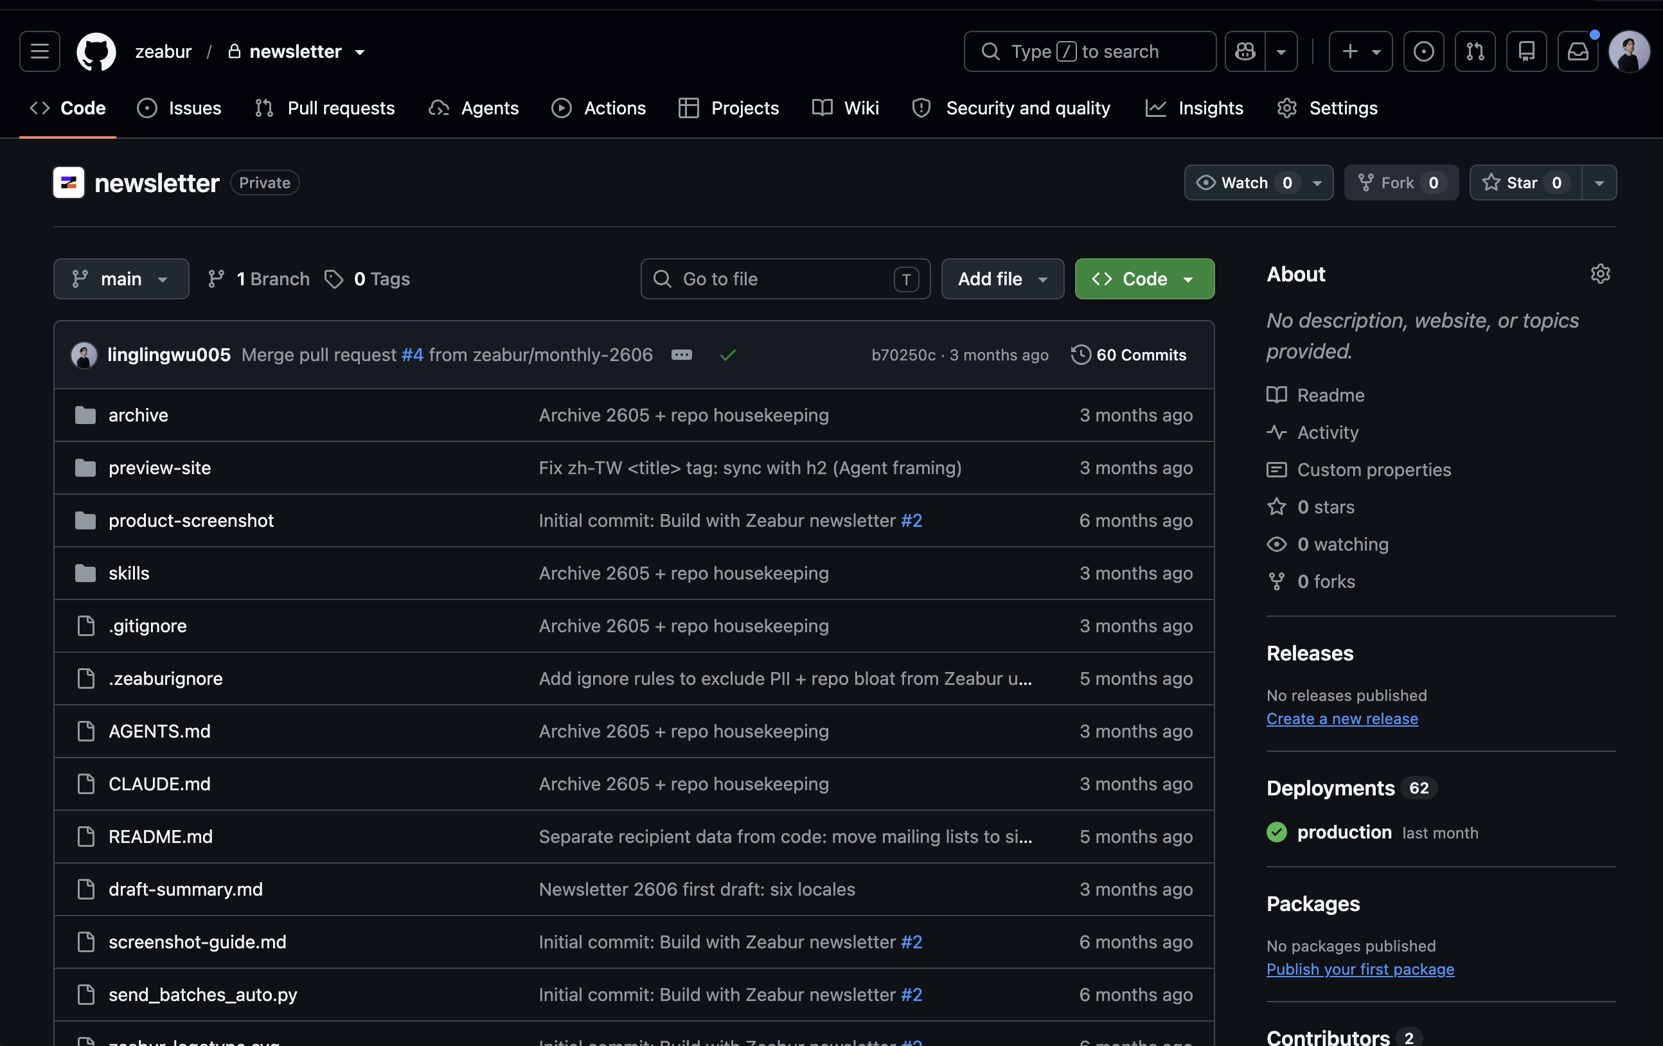1663x1046 pixels.
Task: Open the draft-summary.md file
Action: (x=186, y=889)
